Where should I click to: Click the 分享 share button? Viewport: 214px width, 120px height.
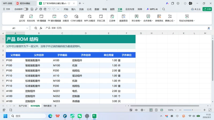tap(207, 9)
